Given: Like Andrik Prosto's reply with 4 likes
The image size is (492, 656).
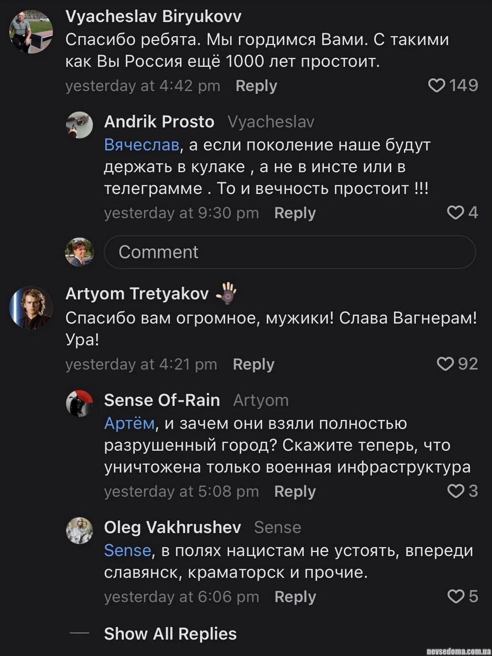Looking at the screenshot, I should (x=455, y=213).
